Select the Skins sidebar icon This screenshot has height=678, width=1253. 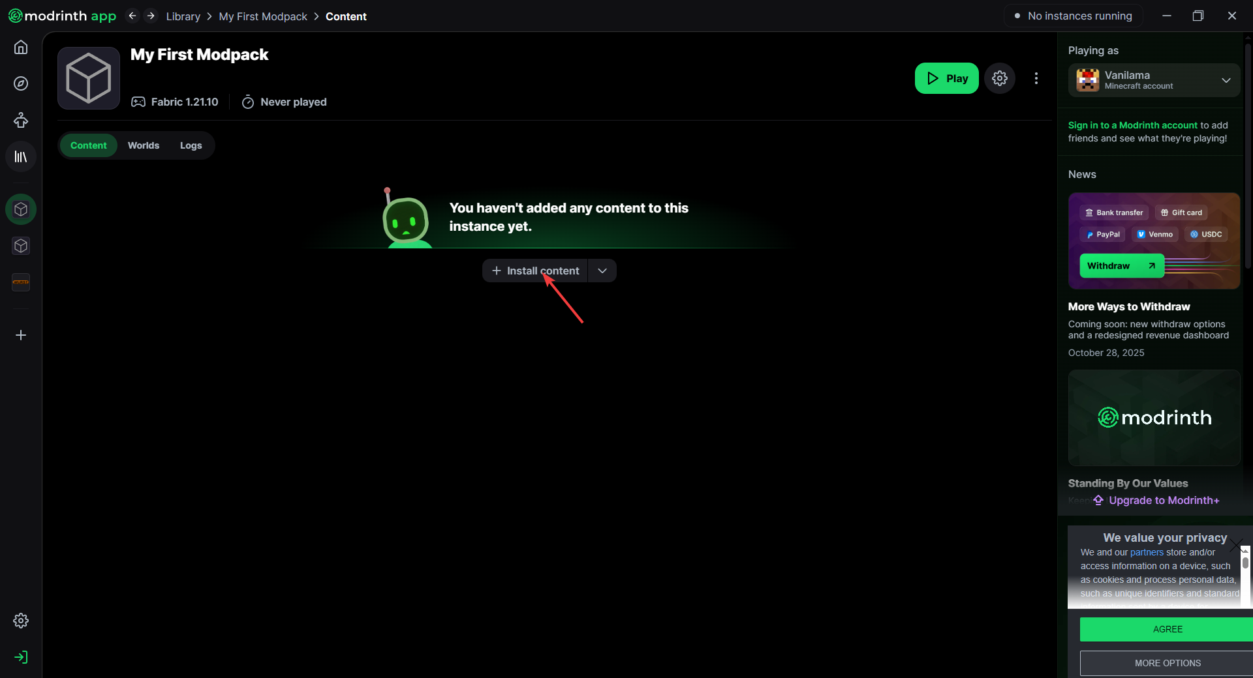(21, 120)
